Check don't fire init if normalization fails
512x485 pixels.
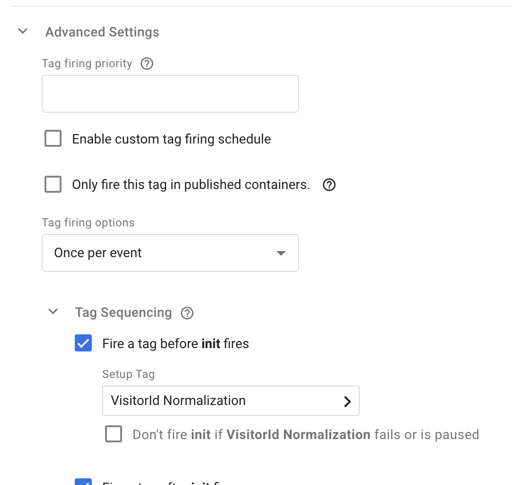pyautogui.click(x=114, y=434)
